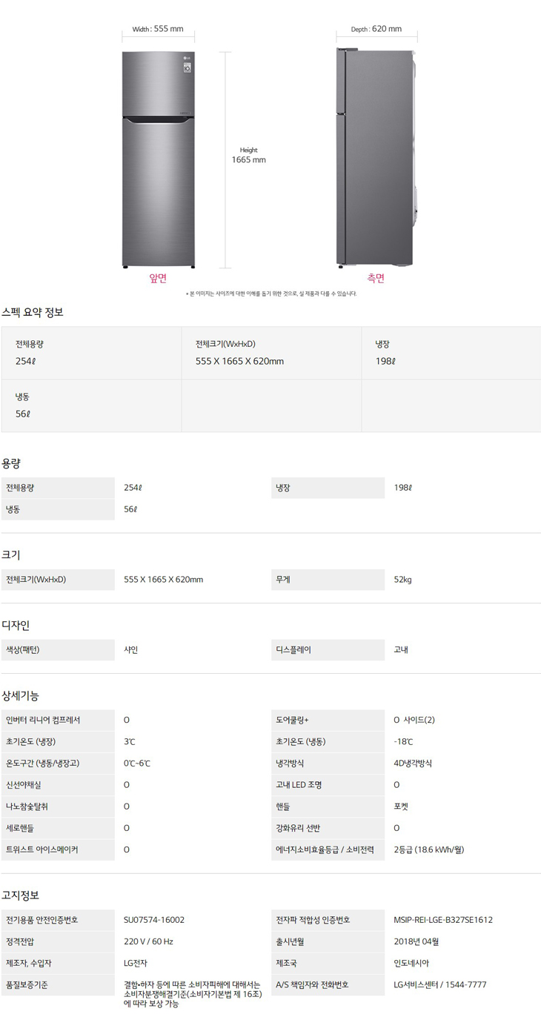Click the 인버터 리니어 컴프레서 row label

click(x=43, y=720)
